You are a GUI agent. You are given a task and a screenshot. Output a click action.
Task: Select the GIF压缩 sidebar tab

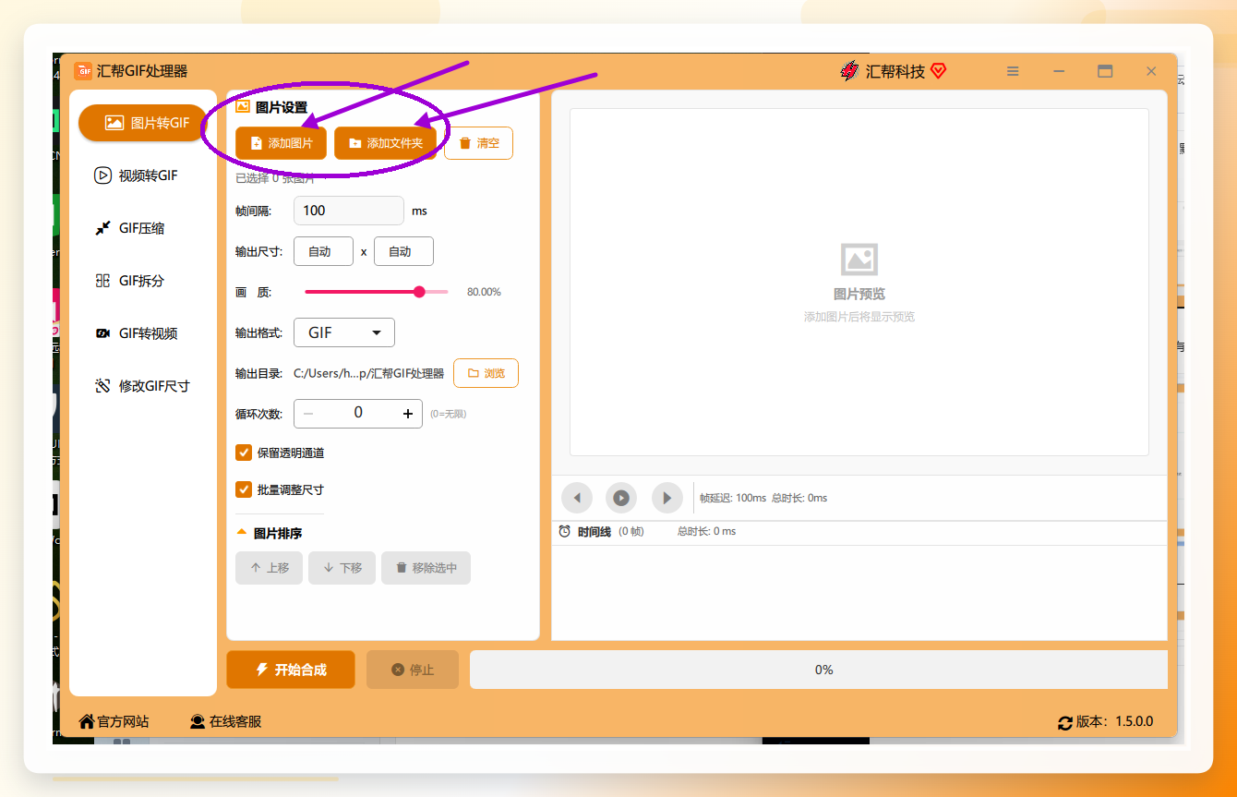(143, 228)
